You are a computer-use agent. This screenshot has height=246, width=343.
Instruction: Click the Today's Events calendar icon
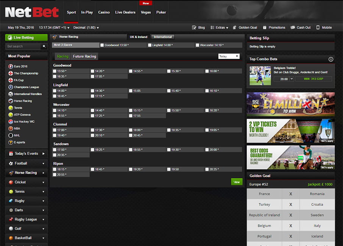11,154
